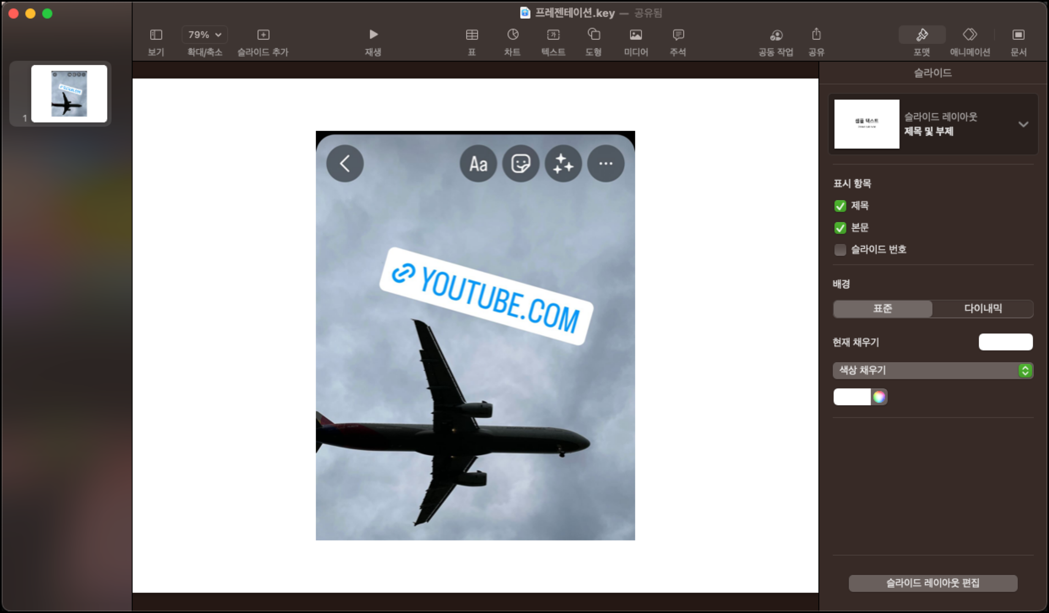
Task: Add a comment with 주석 icon
Action: [x=678, y=35]
